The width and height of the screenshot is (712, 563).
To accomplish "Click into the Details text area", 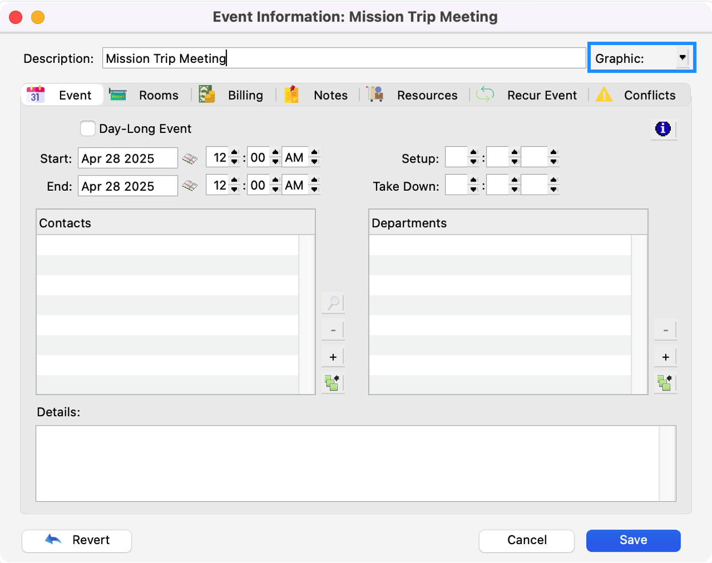I will click(x=347, y=463).
